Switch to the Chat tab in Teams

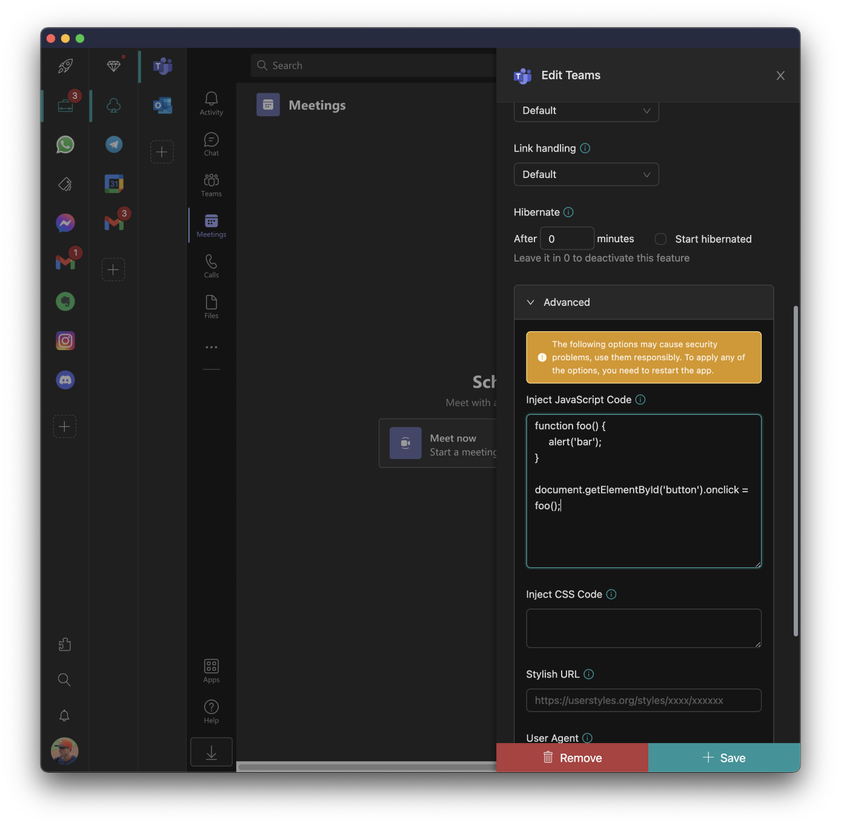(211, 144)
